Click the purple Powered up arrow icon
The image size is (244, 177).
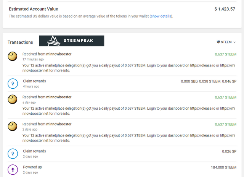click(13, 169)
